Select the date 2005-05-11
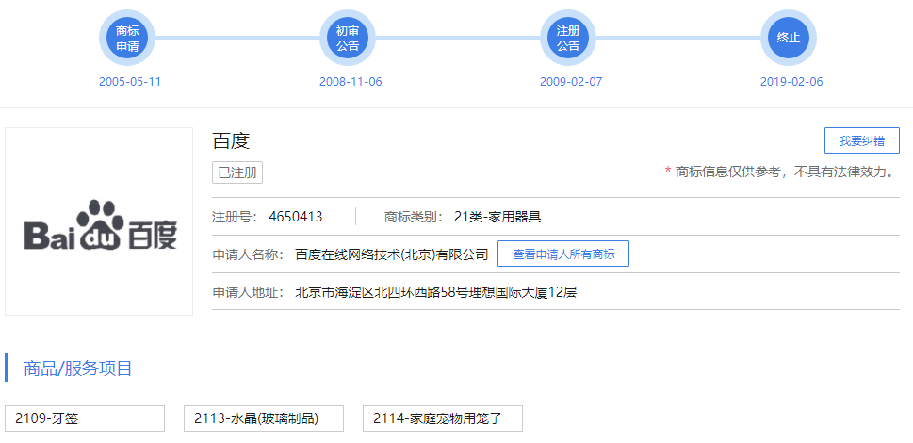 pyautogui.click(x=130, y=81)
